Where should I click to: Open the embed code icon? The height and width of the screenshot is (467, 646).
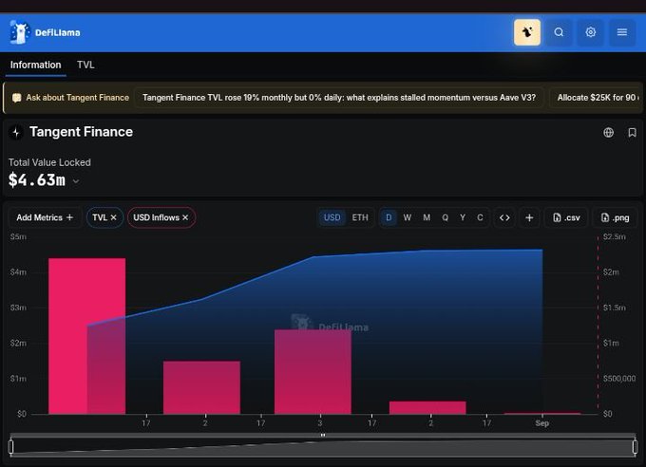click(x=504, y=217)
